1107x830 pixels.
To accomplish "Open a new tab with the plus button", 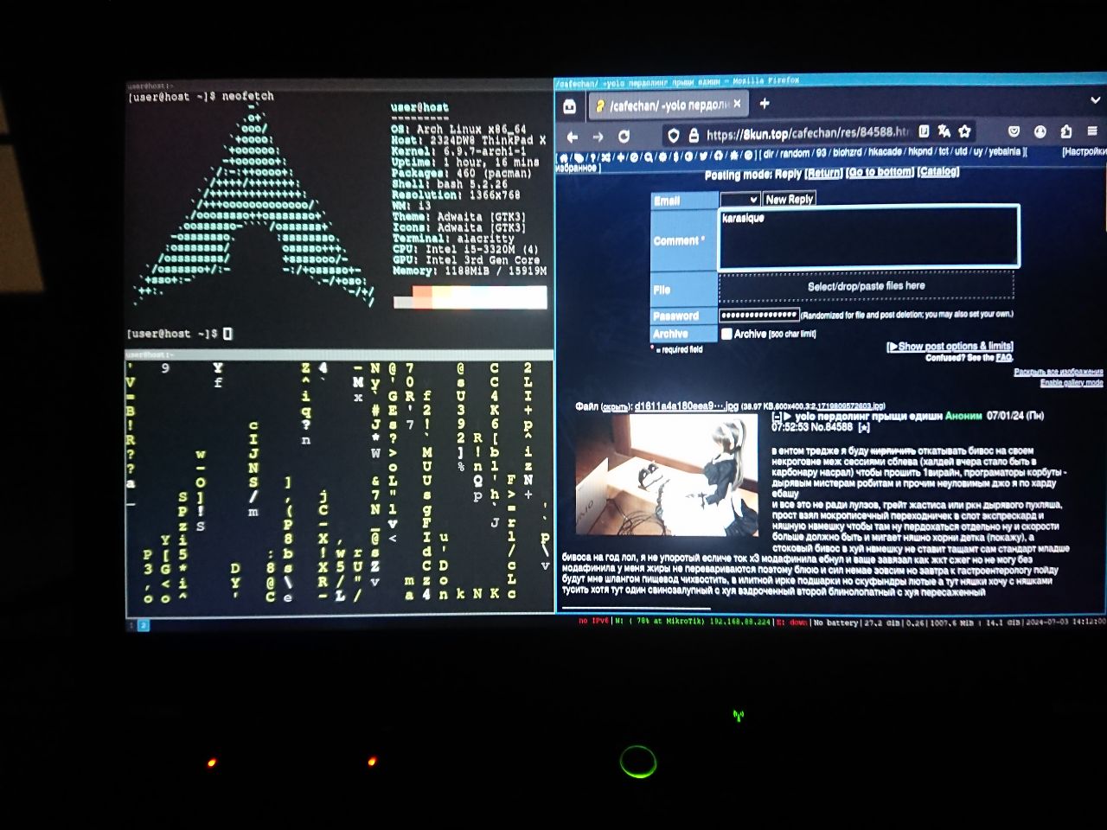I will [x=765, y=104].
